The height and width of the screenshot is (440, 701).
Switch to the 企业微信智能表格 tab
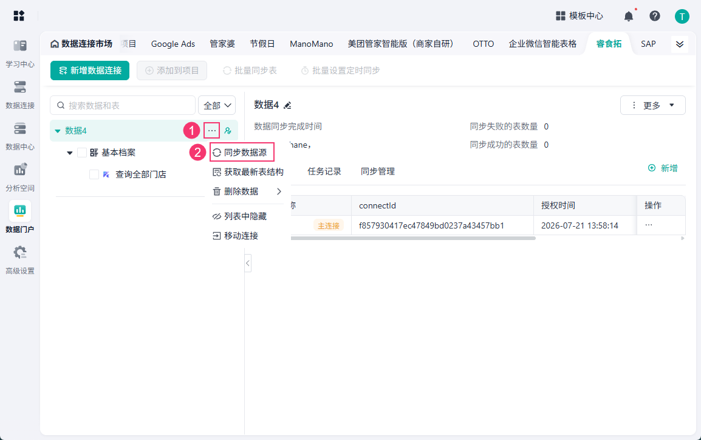542,44
